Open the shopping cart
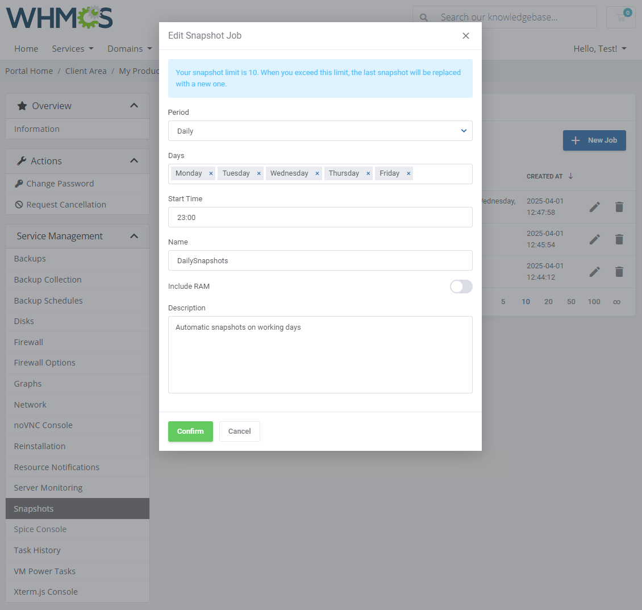 [x=620, y=17]
